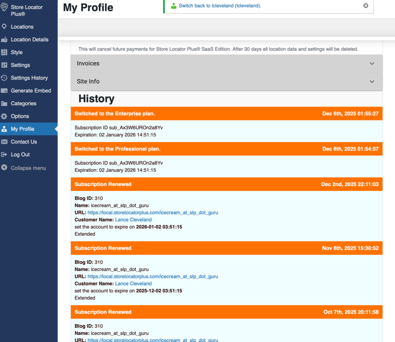
Task: Open the Settings menu item
Action: click(20, 65)
